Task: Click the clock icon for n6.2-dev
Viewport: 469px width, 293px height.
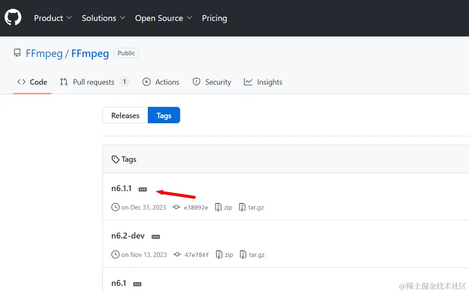Action: tap(115, 254)
